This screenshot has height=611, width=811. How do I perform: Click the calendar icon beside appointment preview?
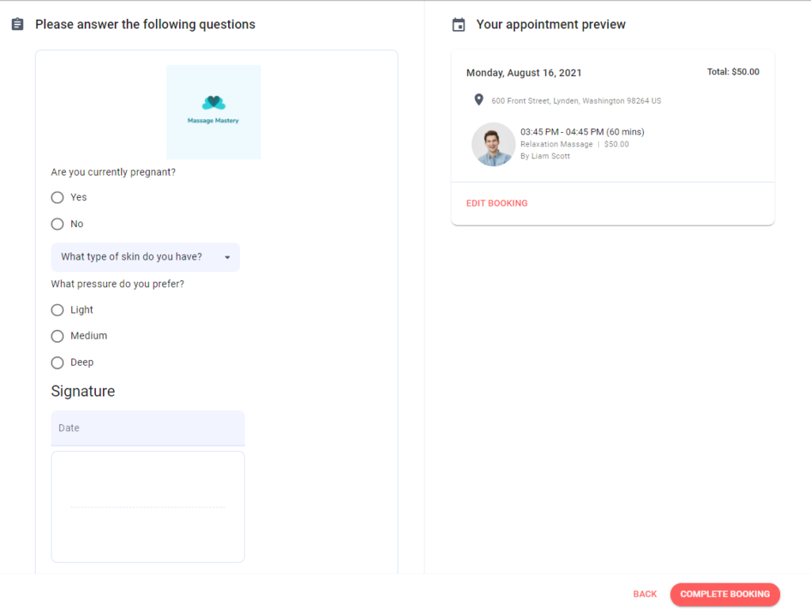(x=459, y=25)
